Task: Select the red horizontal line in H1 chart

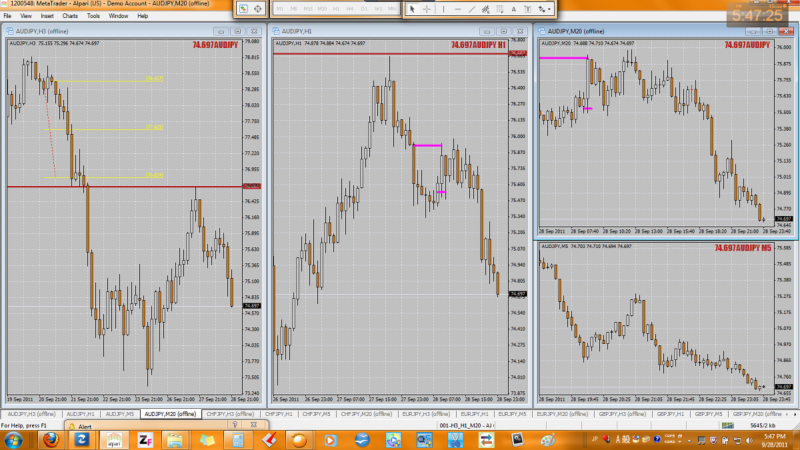Action: pyautogui.click(x=390, y=53)
